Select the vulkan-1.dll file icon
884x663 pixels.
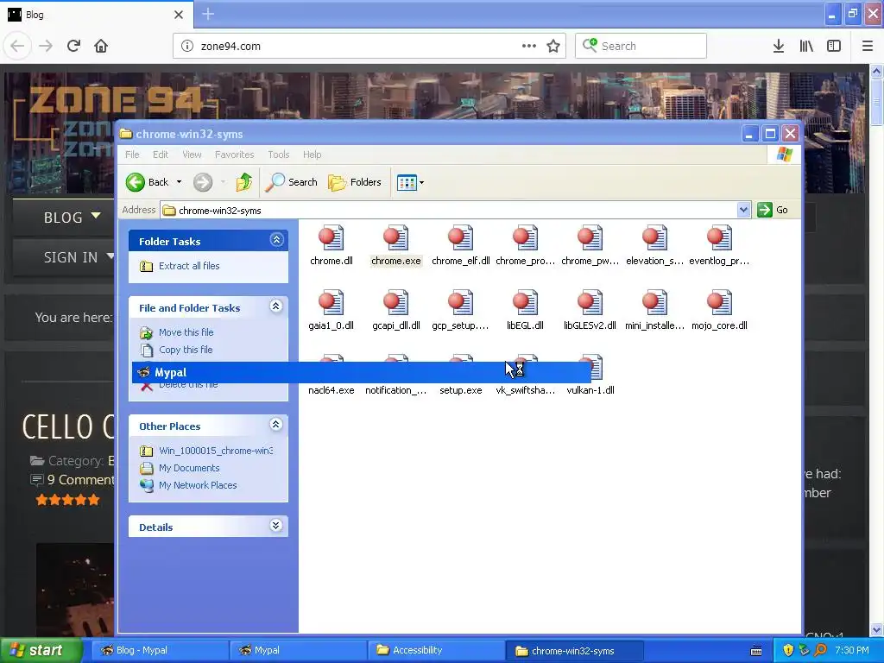(x=597, y=368)
